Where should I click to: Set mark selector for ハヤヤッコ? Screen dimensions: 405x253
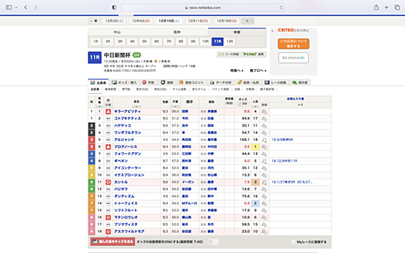(109, 126)
